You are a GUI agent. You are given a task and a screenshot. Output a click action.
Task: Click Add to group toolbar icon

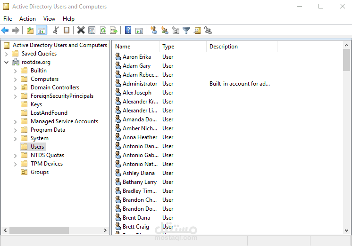pos(208,30)
